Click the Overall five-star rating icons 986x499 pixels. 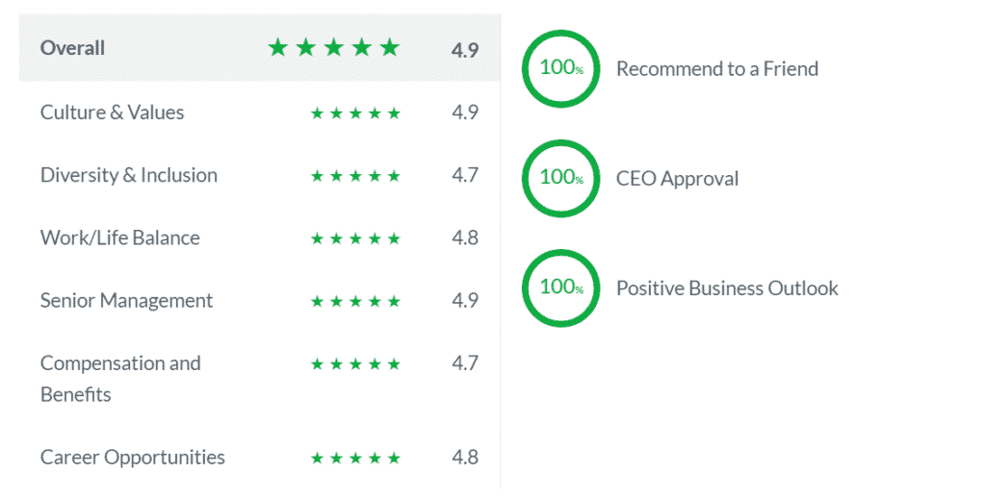click(x=333, y=48)
